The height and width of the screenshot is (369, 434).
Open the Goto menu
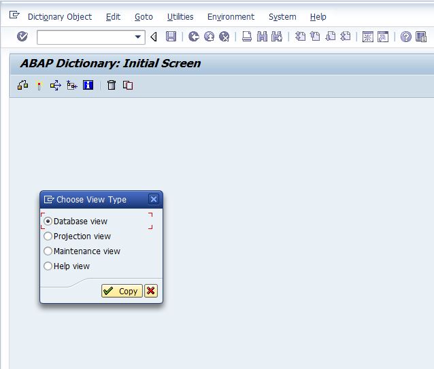click(x=144, y=17)
